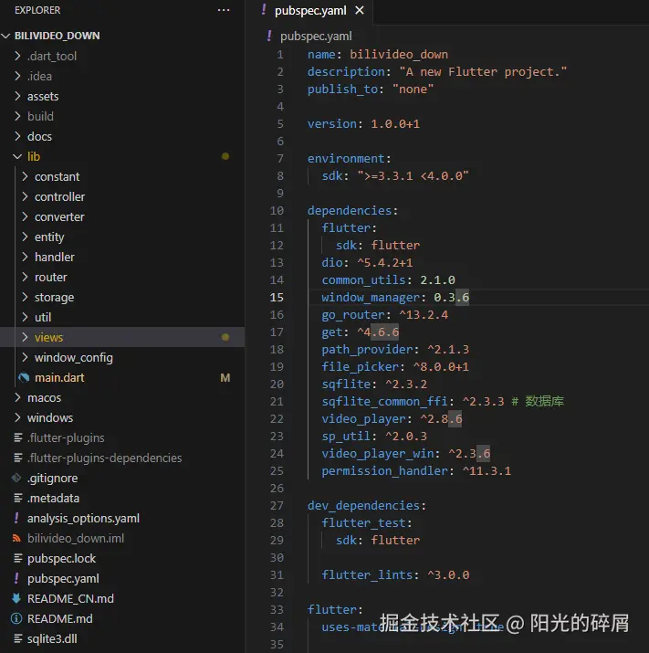The image size is (649, 653).
Task: Open the entity folder
Action: [x=49, y=237]
